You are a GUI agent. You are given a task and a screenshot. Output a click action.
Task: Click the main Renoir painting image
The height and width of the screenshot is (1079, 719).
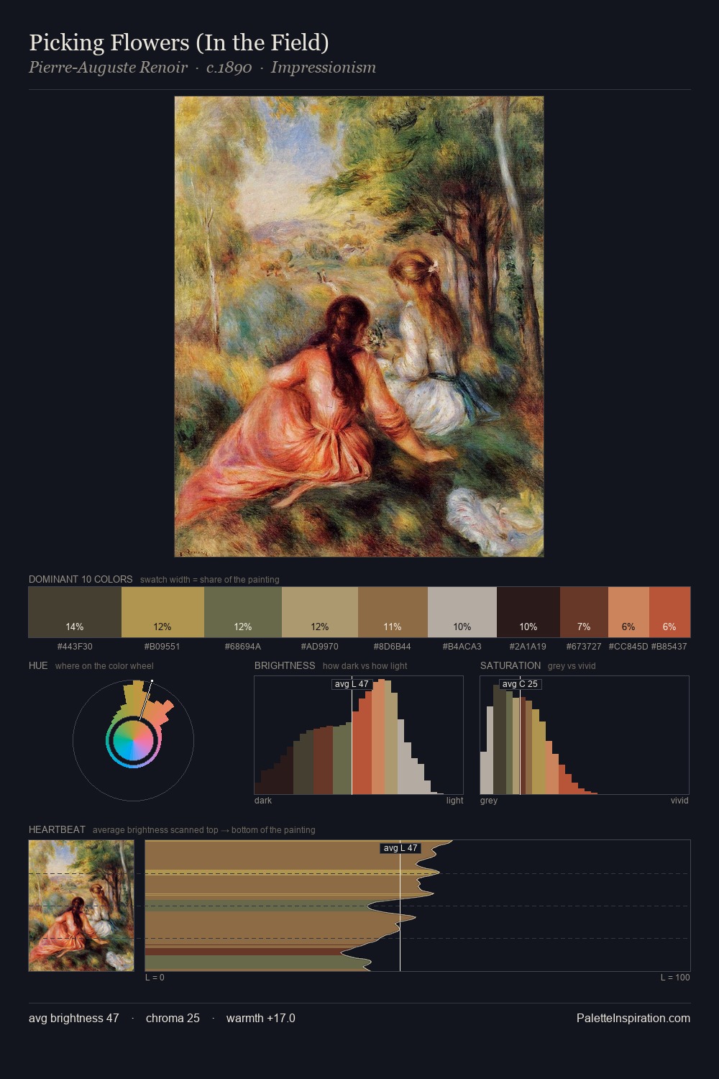(x=359, y=327)
